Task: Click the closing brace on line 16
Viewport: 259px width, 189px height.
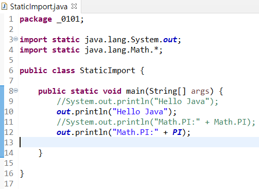Action: point(22,174)
